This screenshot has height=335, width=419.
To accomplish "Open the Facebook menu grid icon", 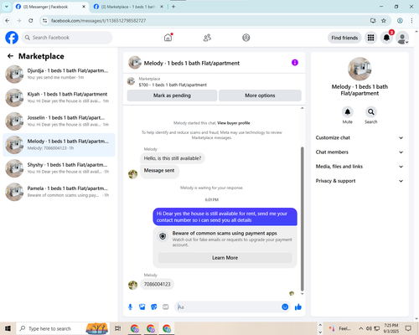I will pyautogui.click(x=370, y=38).
